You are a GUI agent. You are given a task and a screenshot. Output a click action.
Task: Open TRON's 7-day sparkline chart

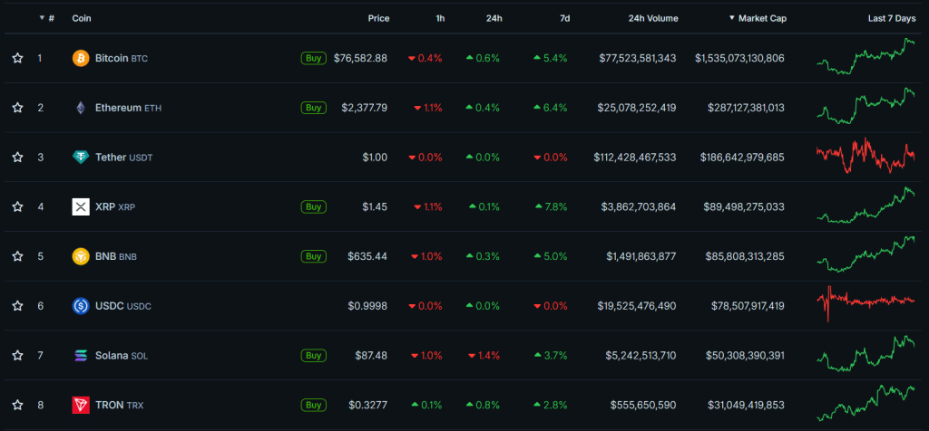point(865,403)
